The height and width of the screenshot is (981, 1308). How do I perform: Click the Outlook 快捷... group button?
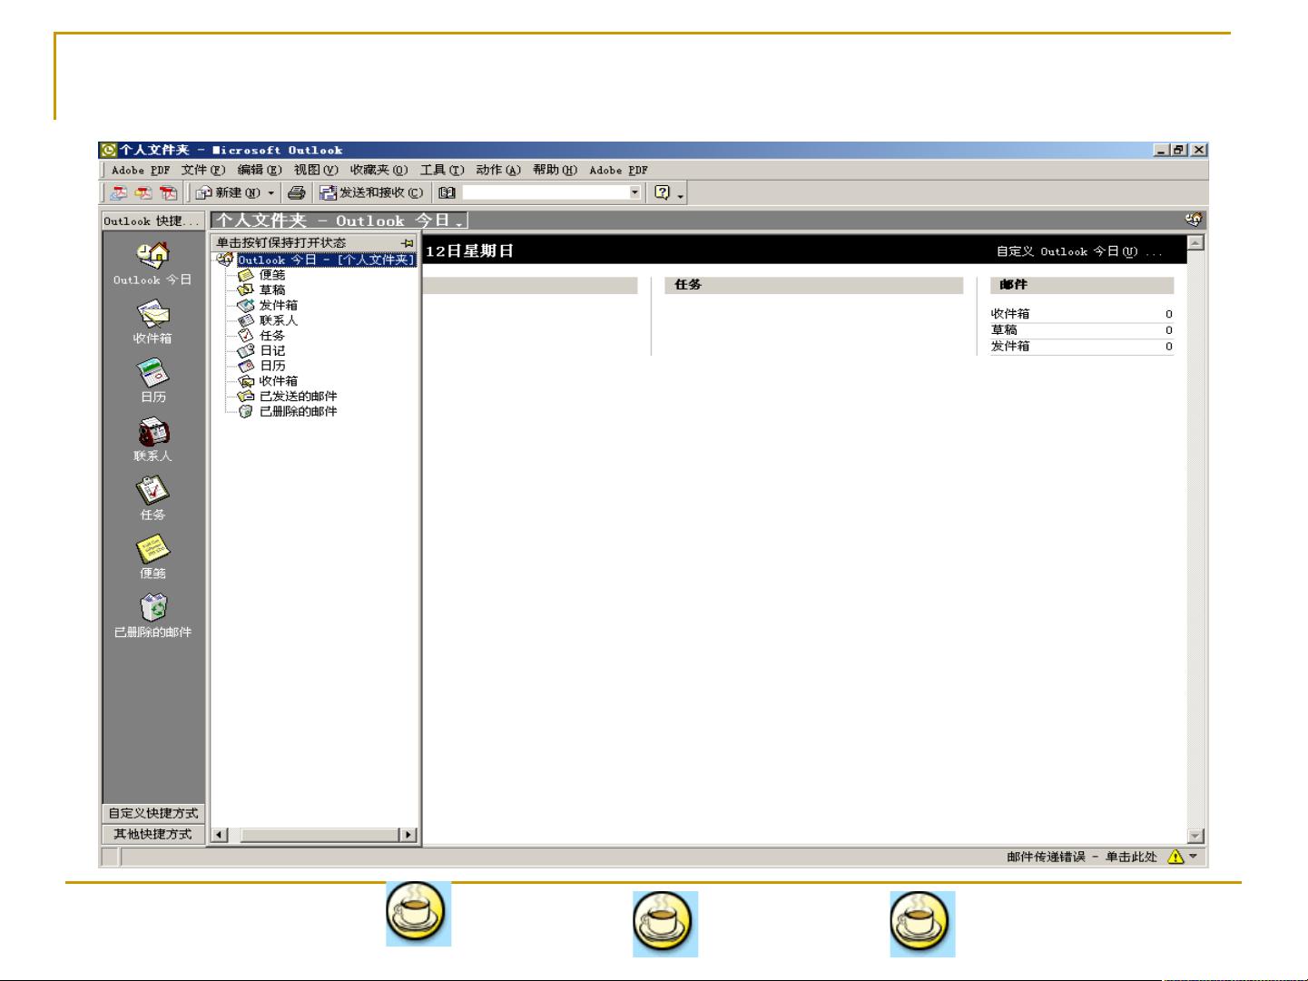[x=152, y=221]
